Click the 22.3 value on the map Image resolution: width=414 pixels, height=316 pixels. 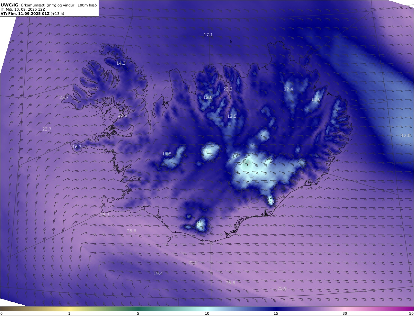point(228,89)
